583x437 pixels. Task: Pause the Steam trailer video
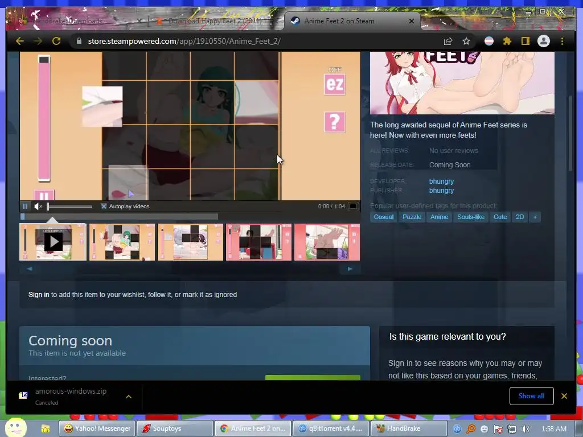25,206
